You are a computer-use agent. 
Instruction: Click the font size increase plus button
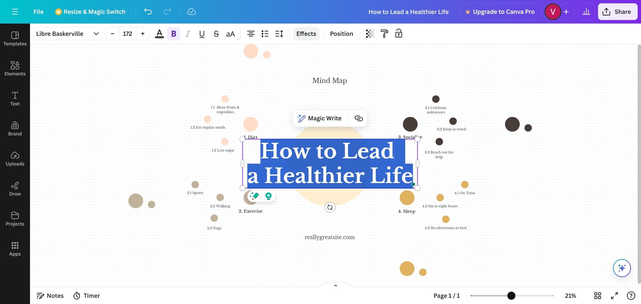[x=143, y=34]
